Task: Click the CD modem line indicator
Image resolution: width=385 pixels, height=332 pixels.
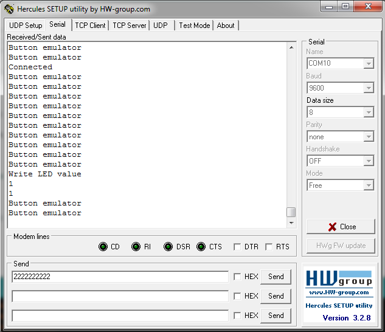Action: (x=103, y=246)
